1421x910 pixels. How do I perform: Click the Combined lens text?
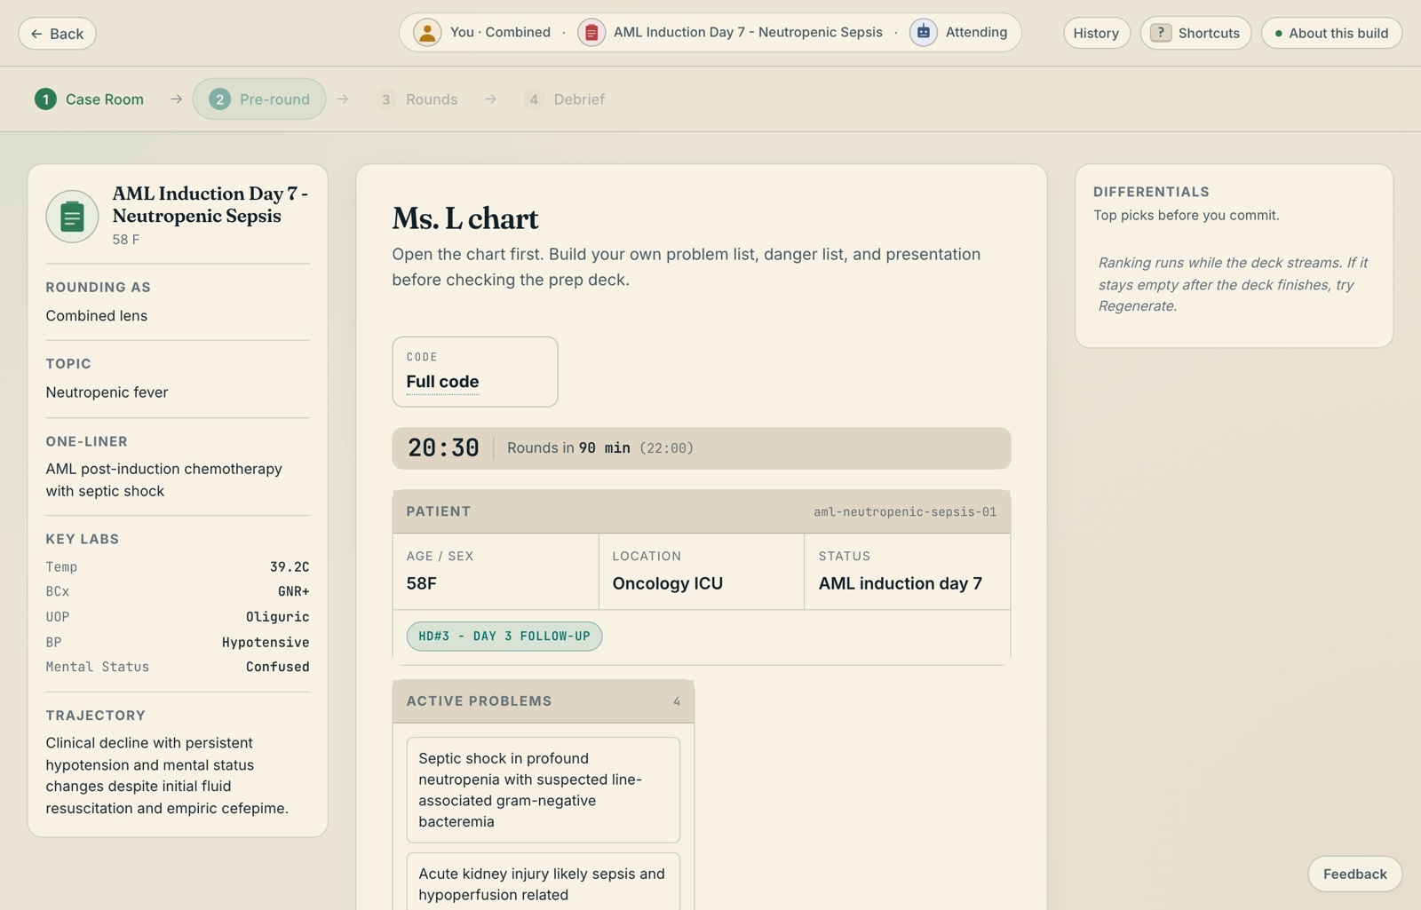tap(97, 316)
